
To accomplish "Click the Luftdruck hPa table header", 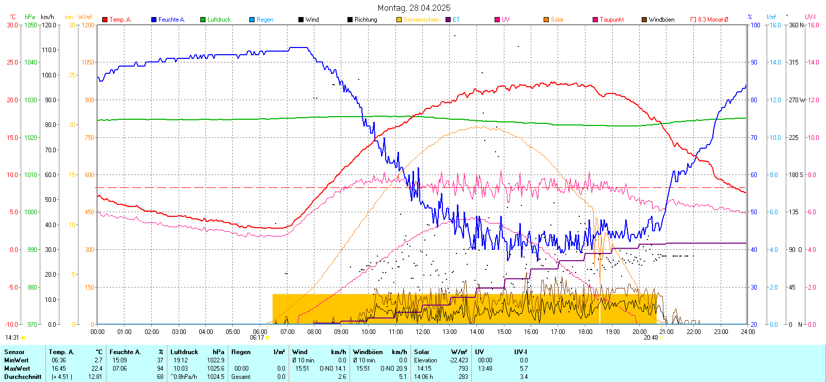I will 197,352.
